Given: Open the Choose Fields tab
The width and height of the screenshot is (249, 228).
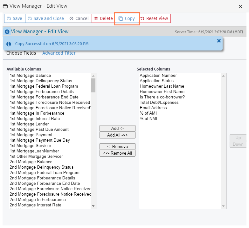Looking at the screenshot, I should tap(21, 53).
